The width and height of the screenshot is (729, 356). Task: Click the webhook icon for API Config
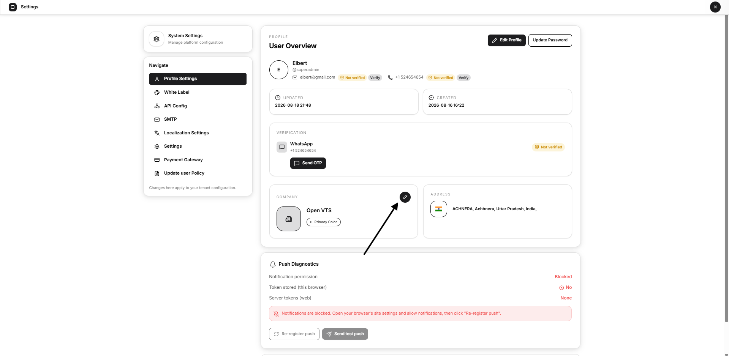(157, 106)
